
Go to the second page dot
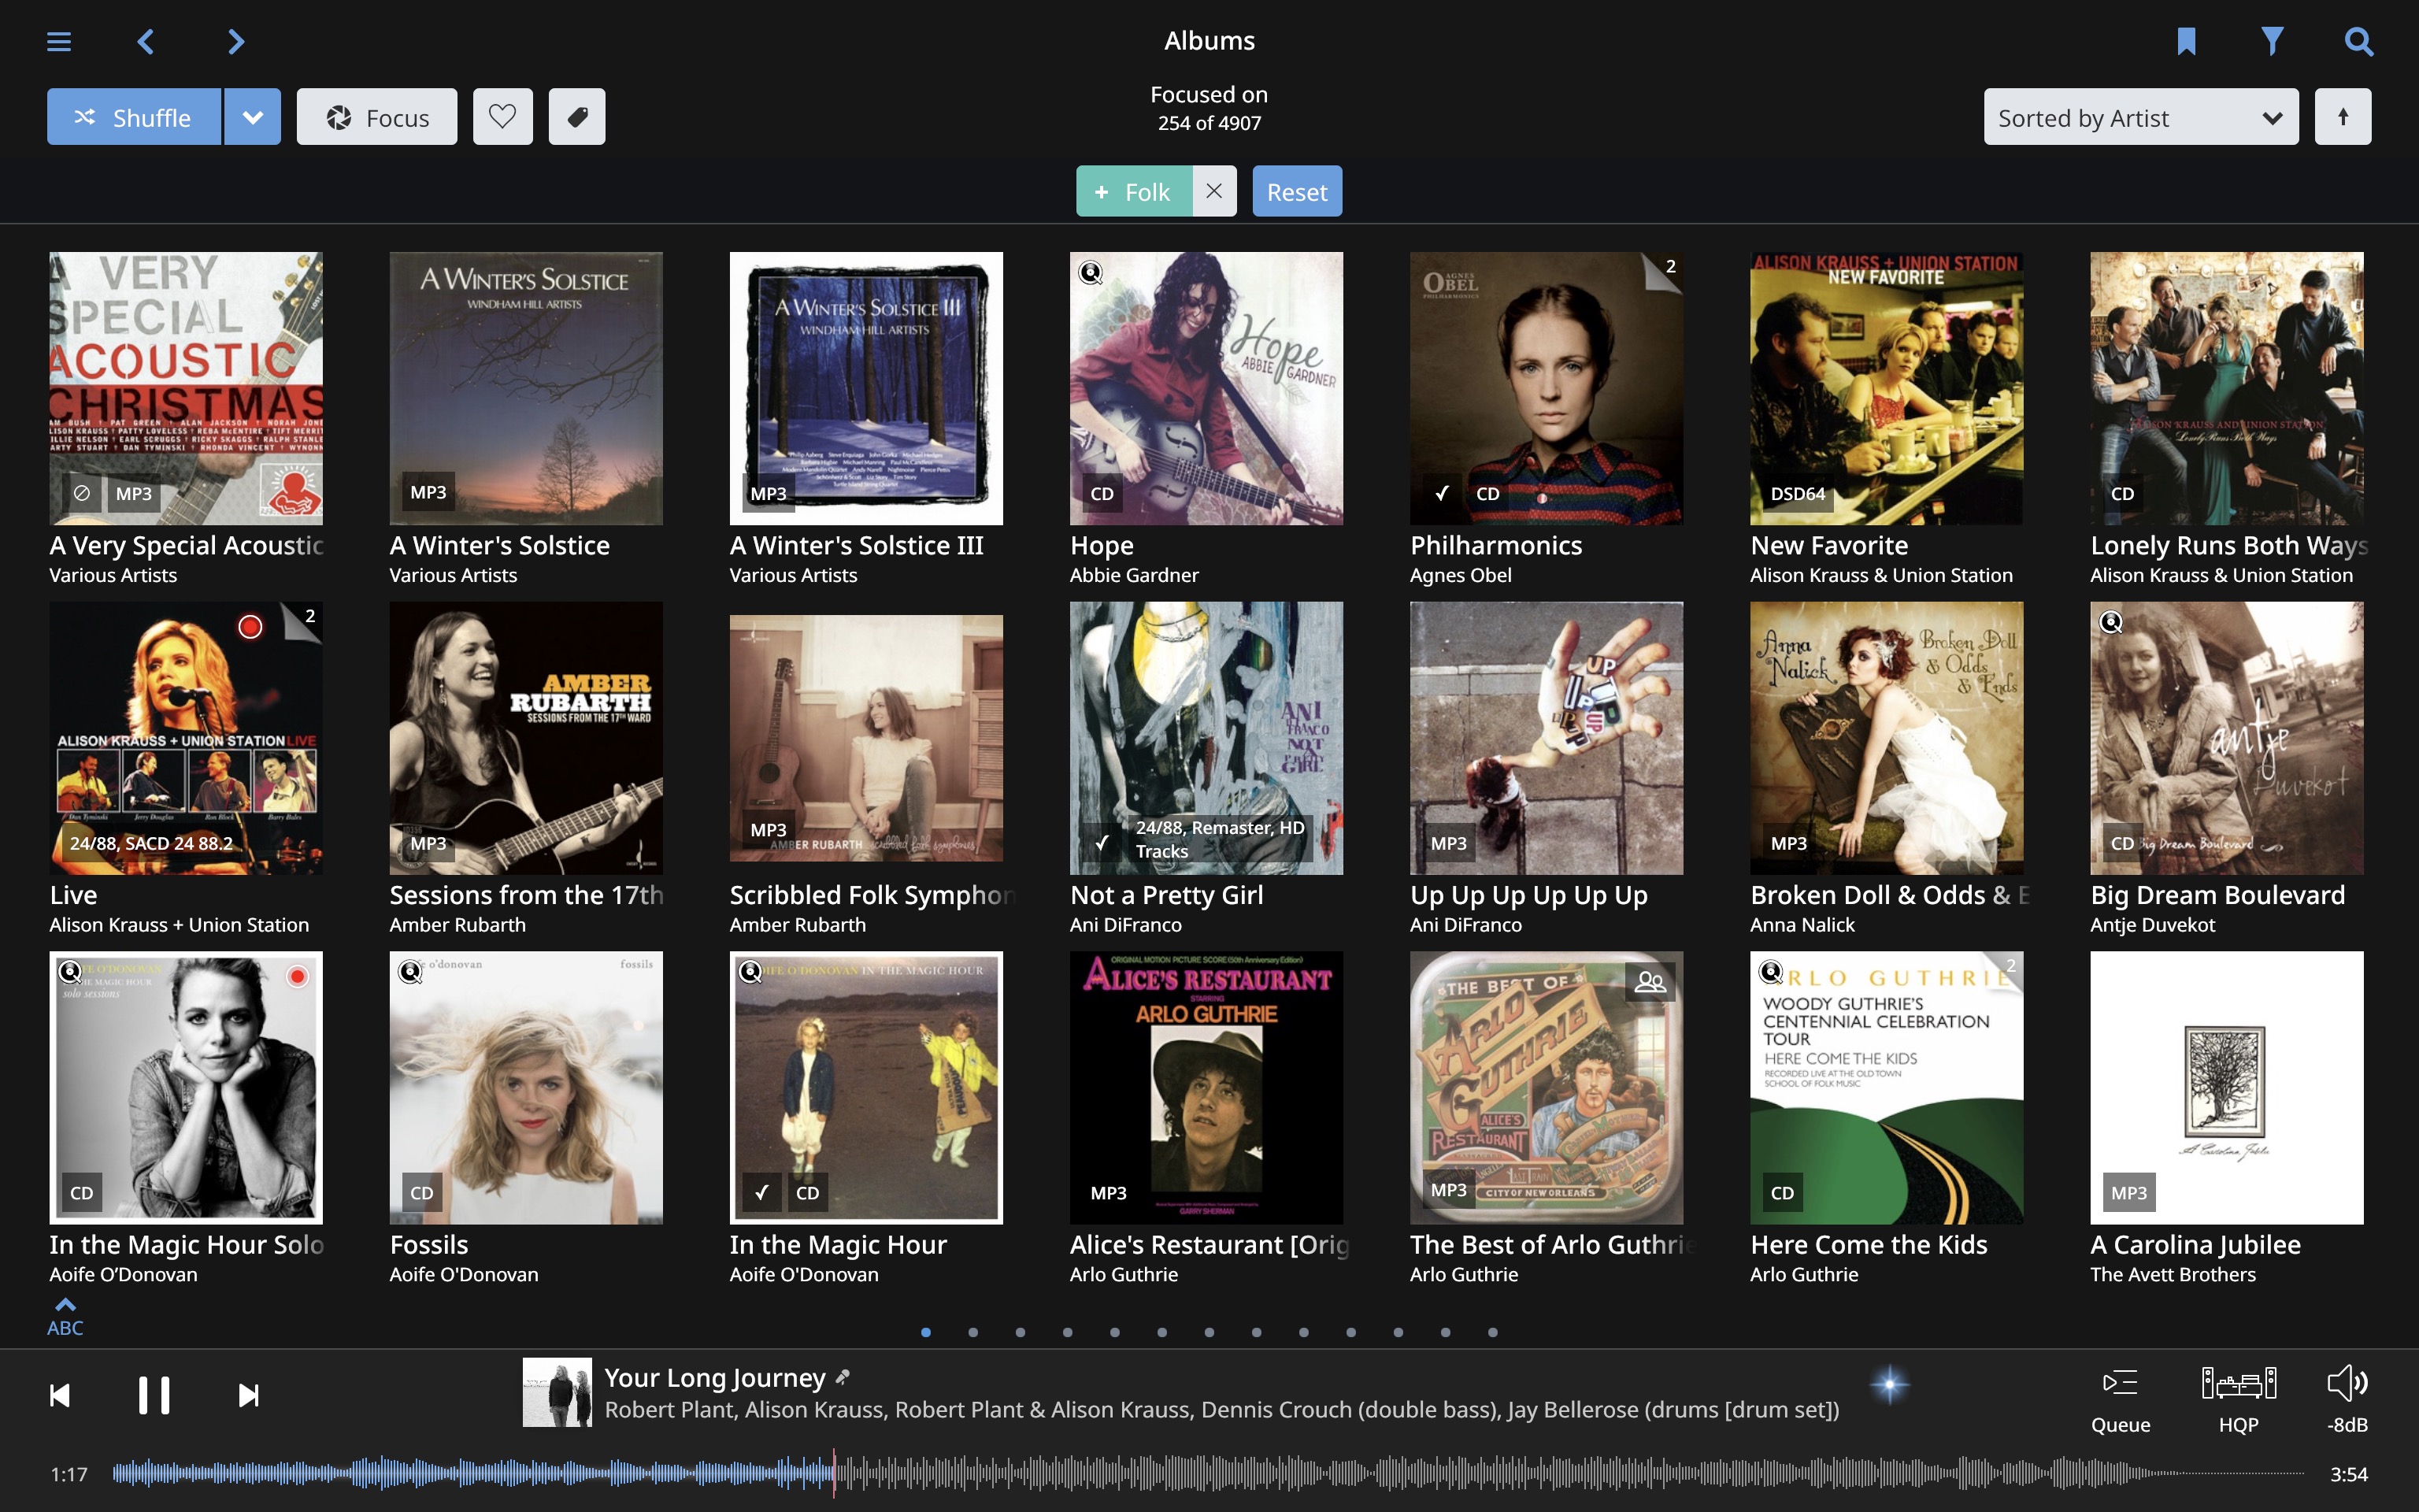[x=972, y=1332]
